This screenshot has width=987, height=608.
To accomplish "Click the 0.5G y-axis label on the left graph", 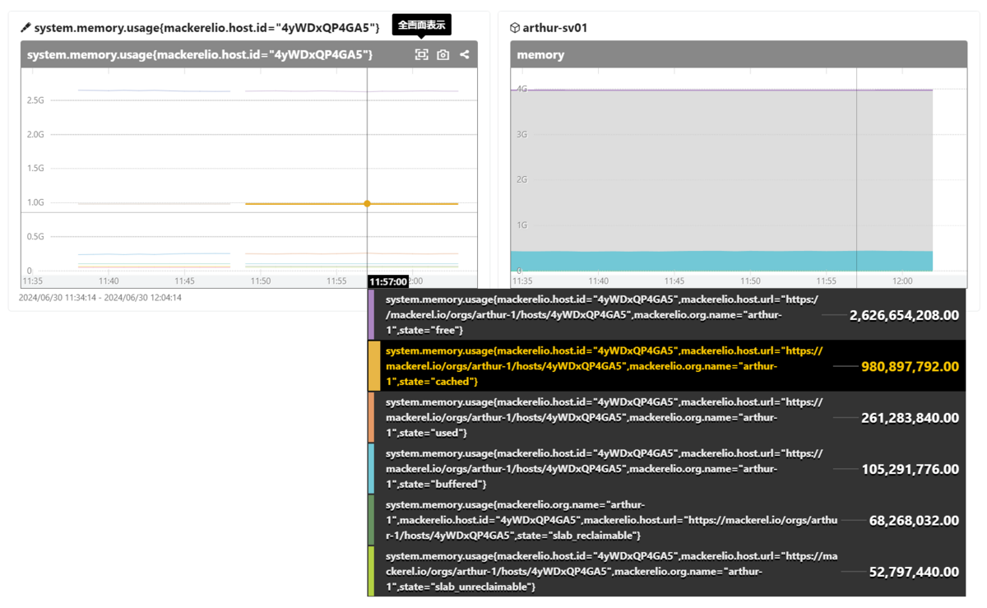I will pos(35,236).
